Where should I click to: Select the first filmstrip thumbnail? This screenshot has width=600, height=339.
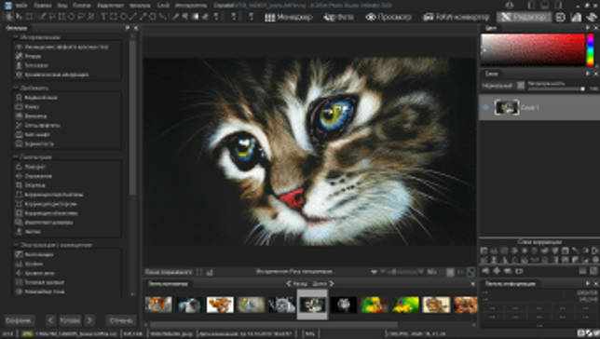[x=158, y=305]
